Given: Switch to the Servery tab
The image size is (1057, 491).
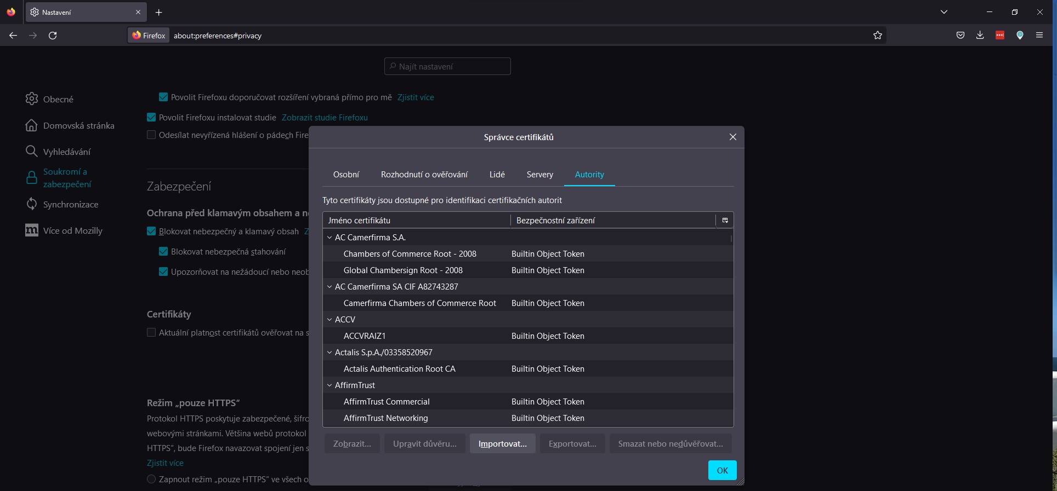Looking at the screenshot, I should click(540, 175).
